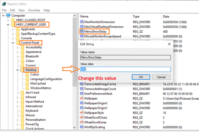Image resolution: width=199 pixels, height=132 pixels.
Task: Click the Win8DpiScaling DWORD icon
Action: pos(82,127)
